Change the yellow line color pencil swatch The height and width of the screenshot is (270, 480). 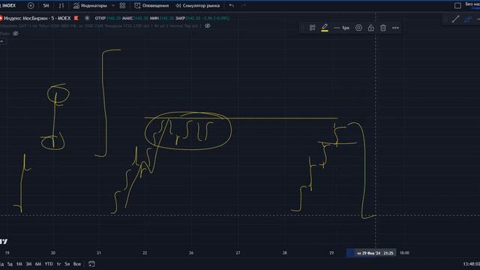pyautogui.click(x=325, y=28)
